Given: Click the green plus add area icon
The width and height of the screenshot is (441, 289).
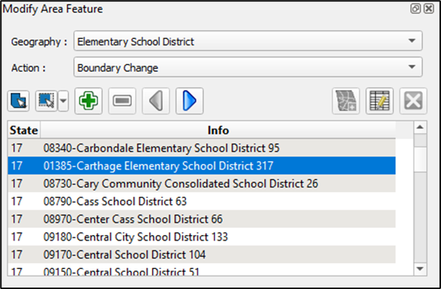Looking at the screenshot, I should [88, 102].
